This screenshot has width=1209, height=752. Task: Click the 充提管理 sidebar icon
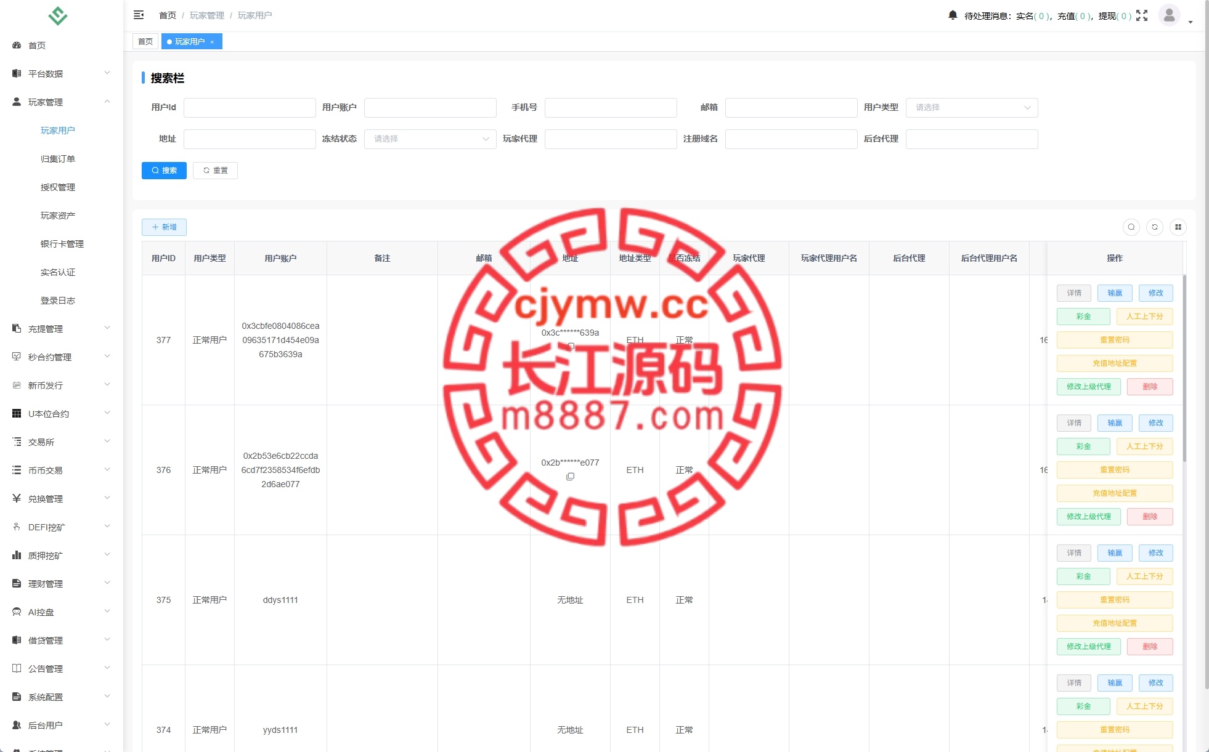coord(17,328)
